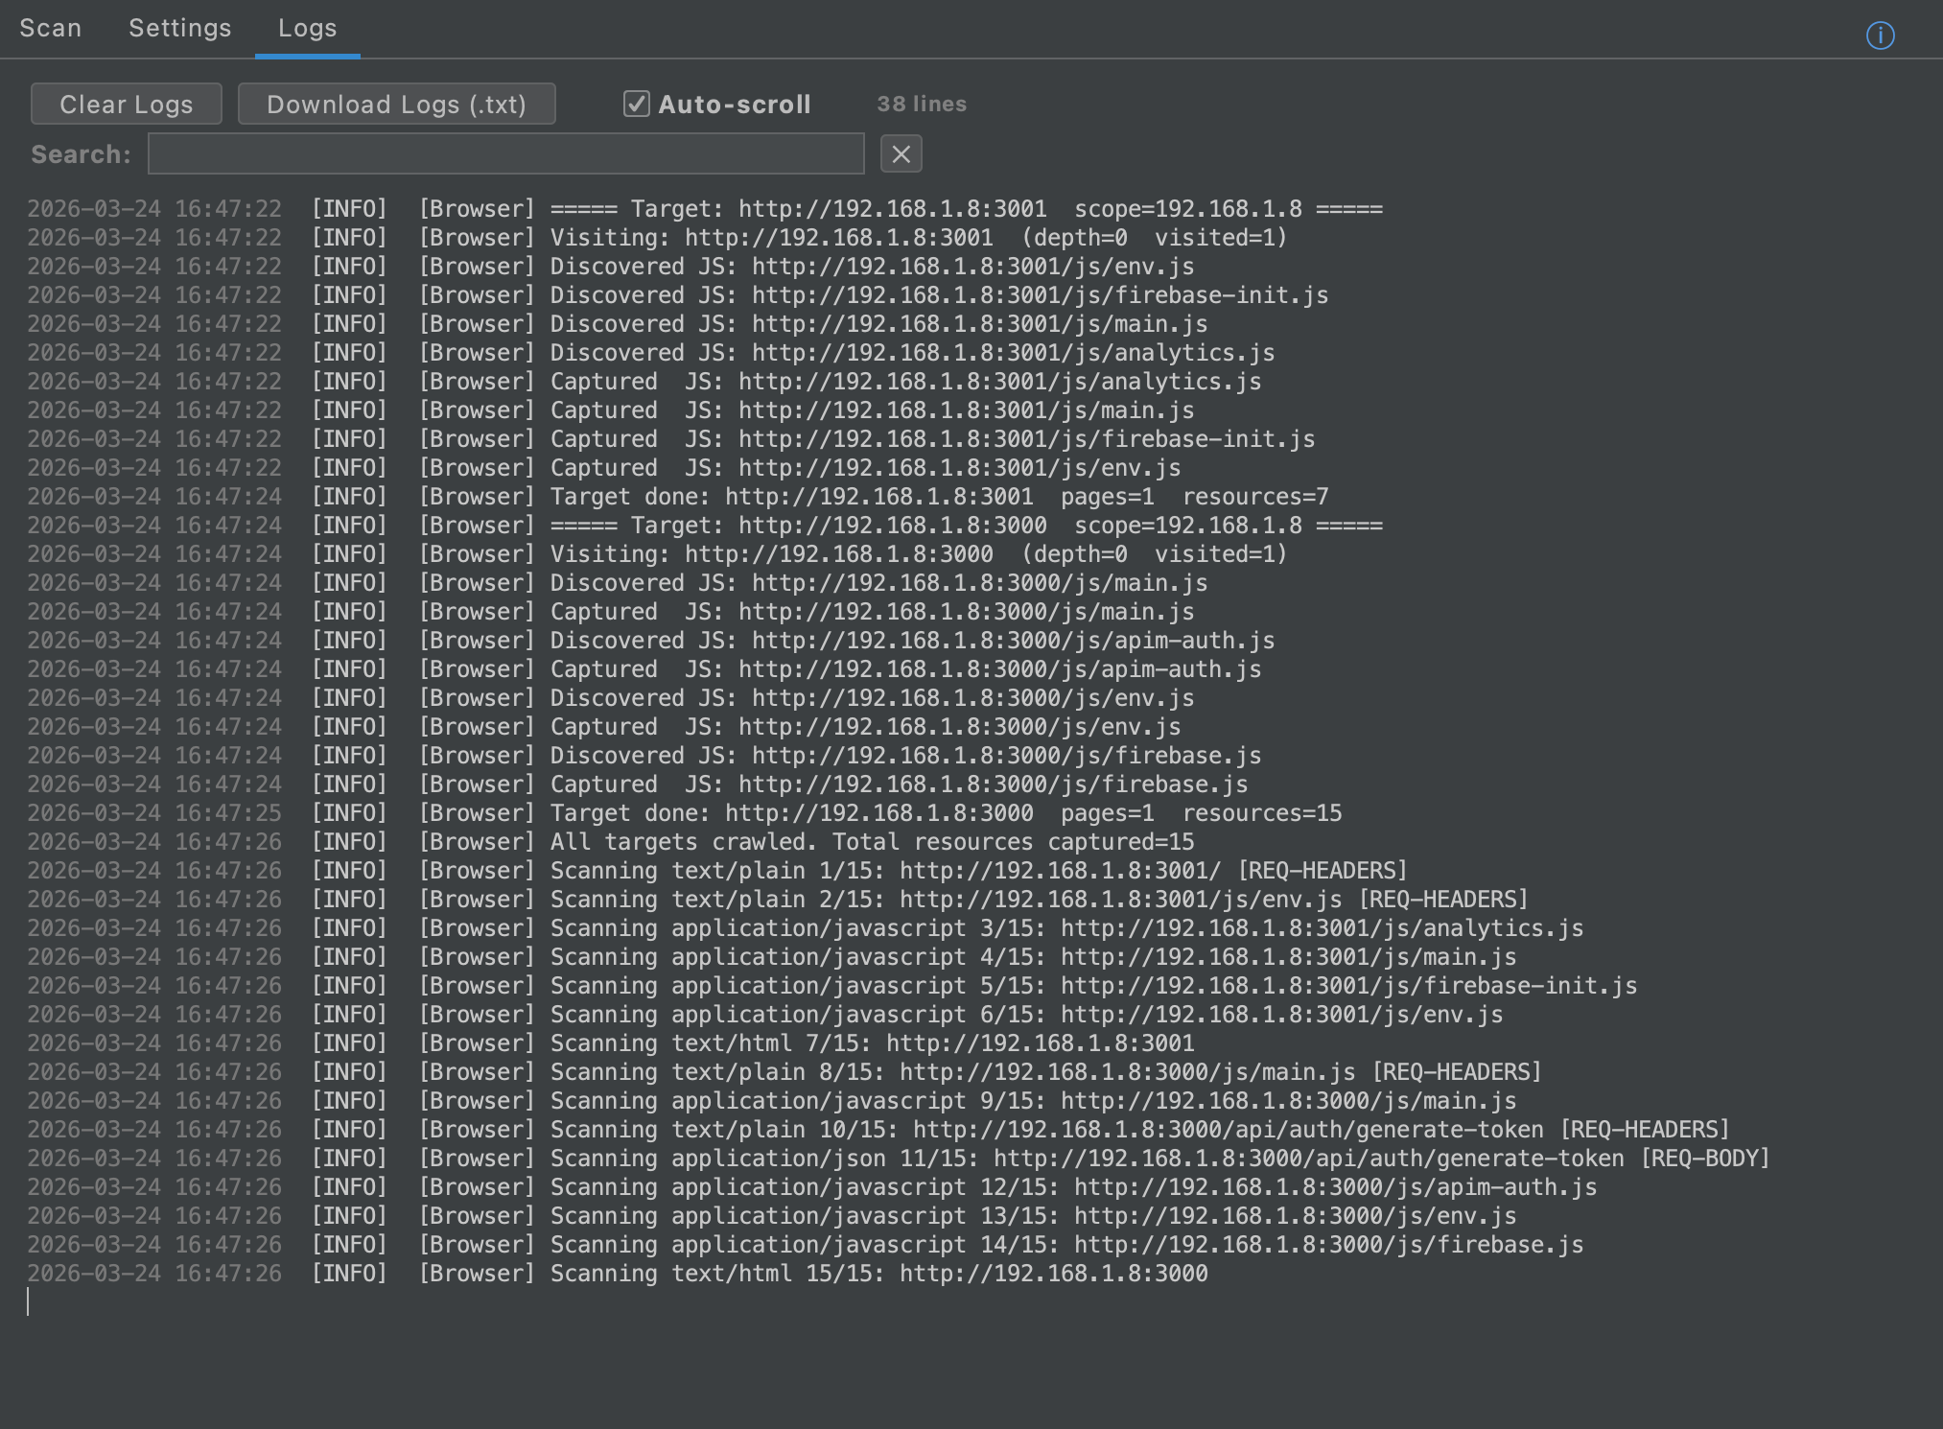Screen dimensions: 1943x1429
Task: Click Scanning 6/15 3001/js/env.js line
Action: point(765,1015)
